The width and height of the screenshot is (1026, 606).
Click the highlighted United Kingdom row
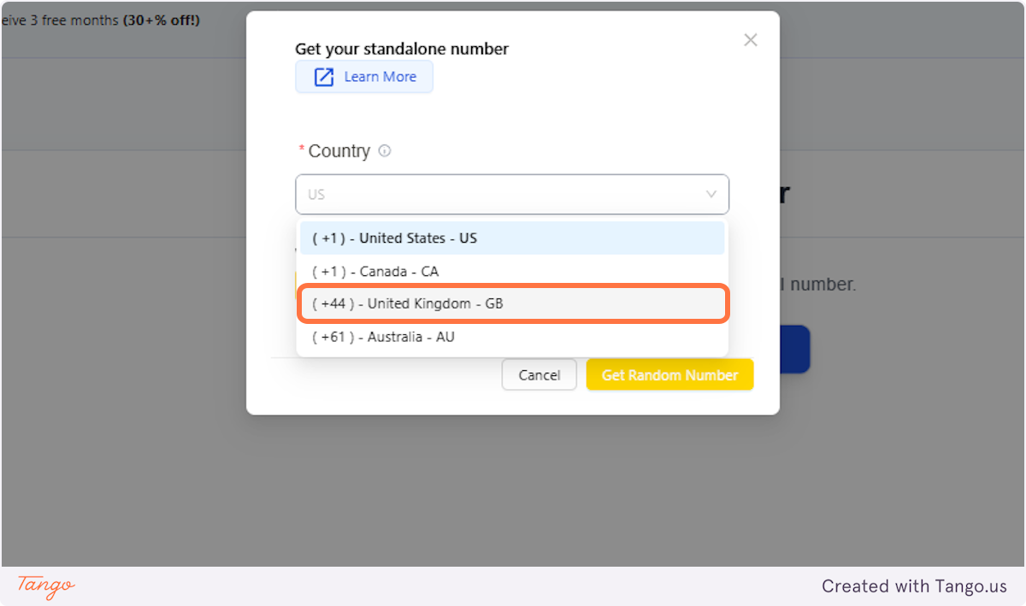(x=512, y=303)
